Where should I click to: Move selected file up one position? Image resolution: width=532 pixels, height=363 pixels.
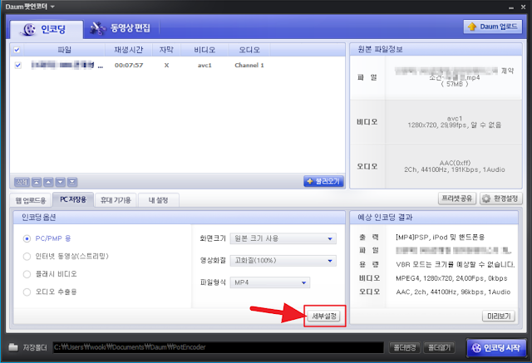click(48, 182)
